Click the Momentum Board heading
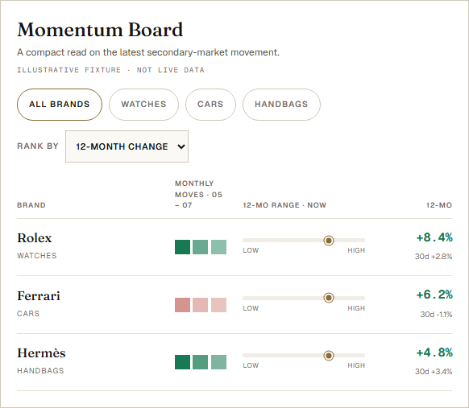The width and height of the screenshot is (469, 408). tap(100, 30)
